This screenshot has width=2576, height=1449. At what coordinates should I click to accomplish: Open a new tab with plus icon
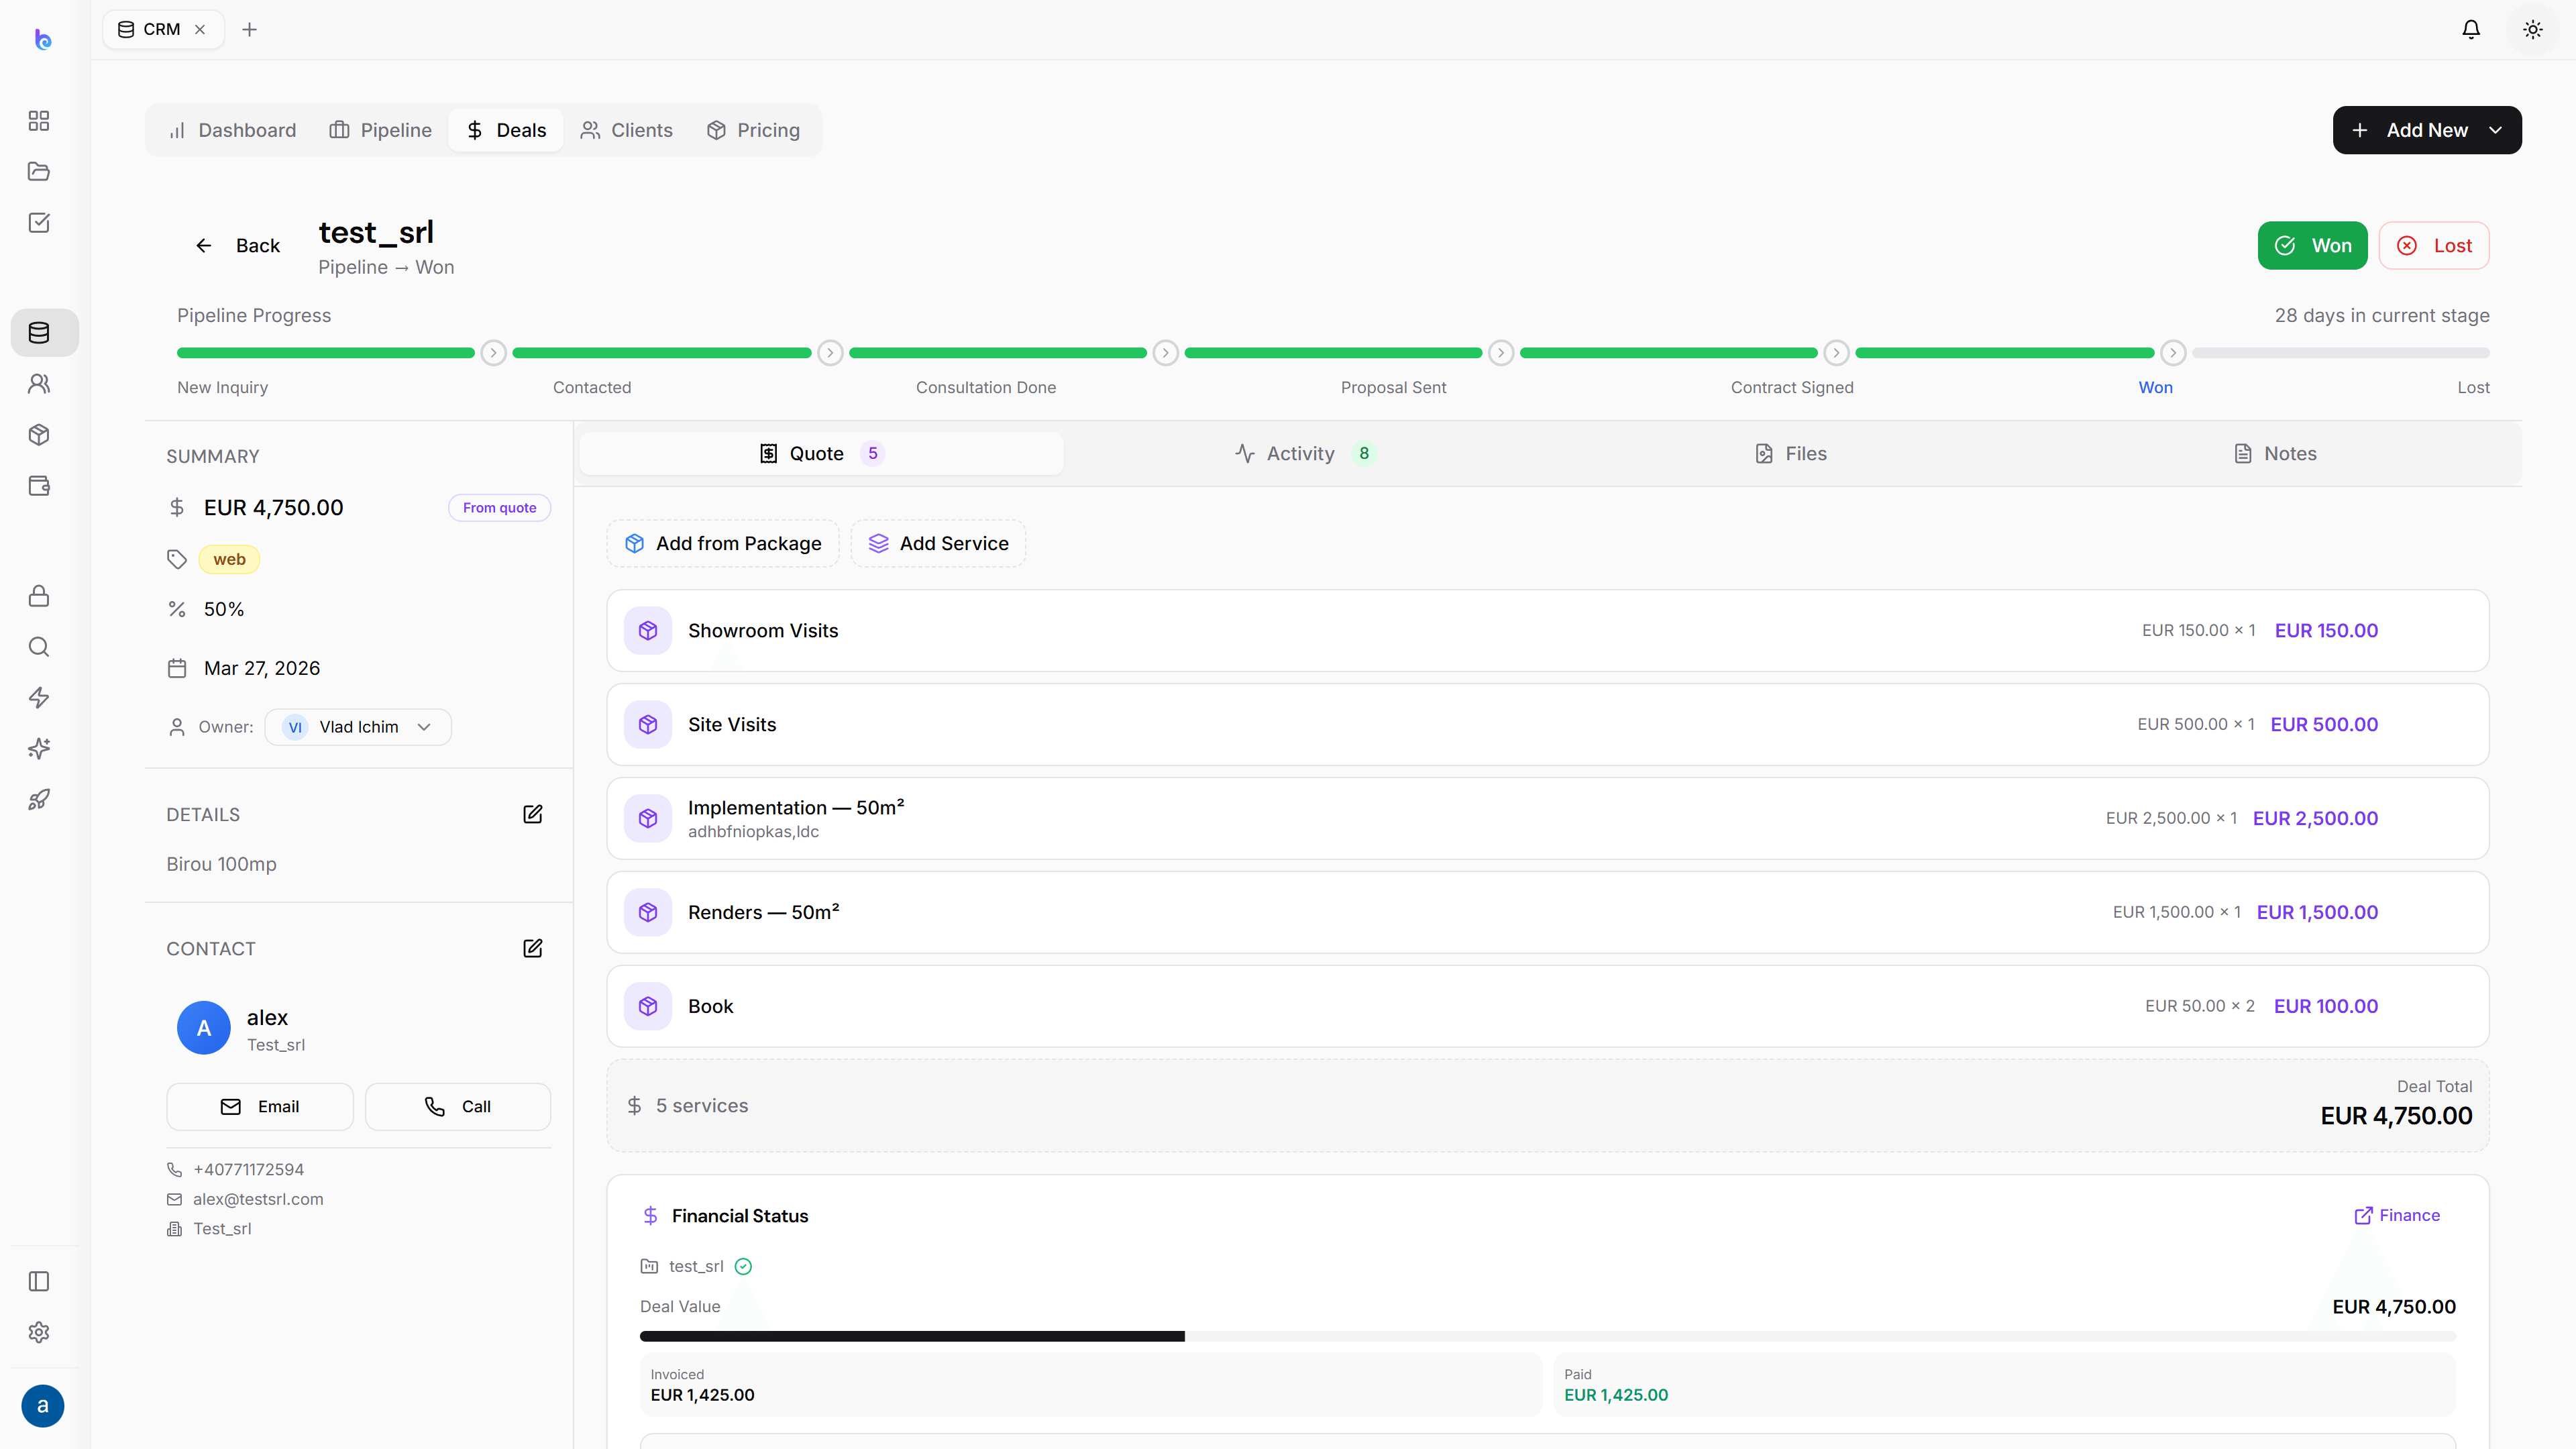(250, 30)
